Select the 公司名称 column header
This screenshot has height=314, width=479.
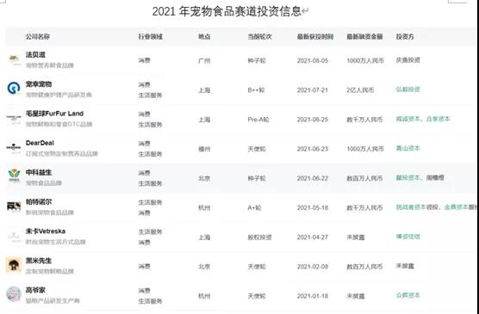[38, 37]
